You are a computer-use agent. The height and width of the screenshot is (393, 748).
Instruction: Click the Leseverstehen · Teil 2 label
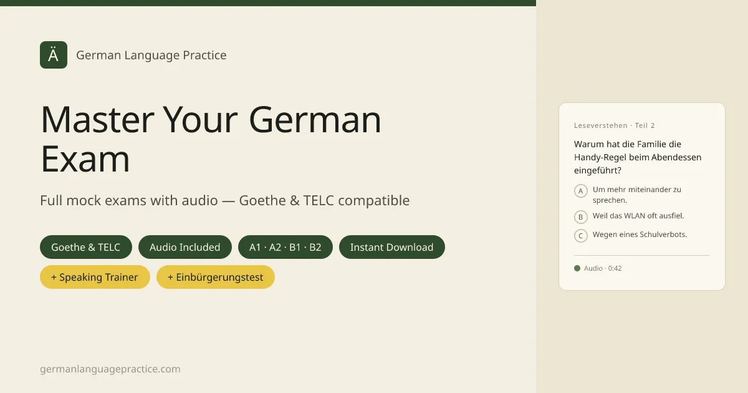point(615,125)
